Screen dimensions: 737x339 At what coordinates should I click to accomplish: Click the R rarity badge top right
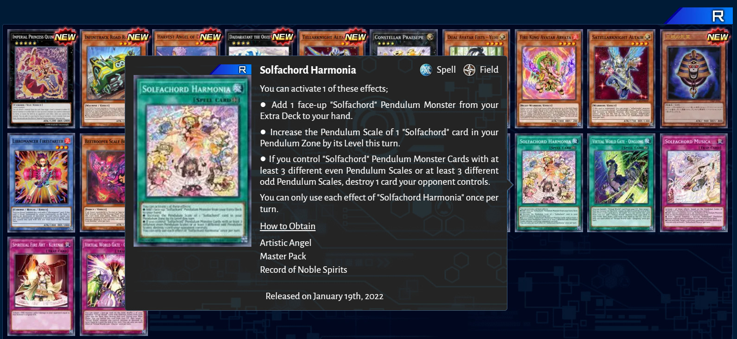point(718,16)
